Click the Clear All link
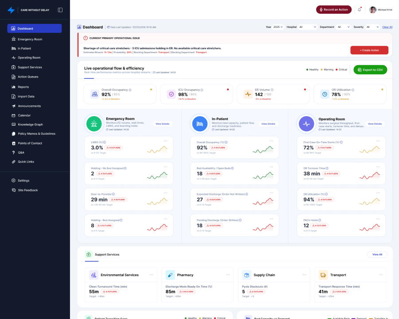The image size is (399, 319). [x=387, y=27]
